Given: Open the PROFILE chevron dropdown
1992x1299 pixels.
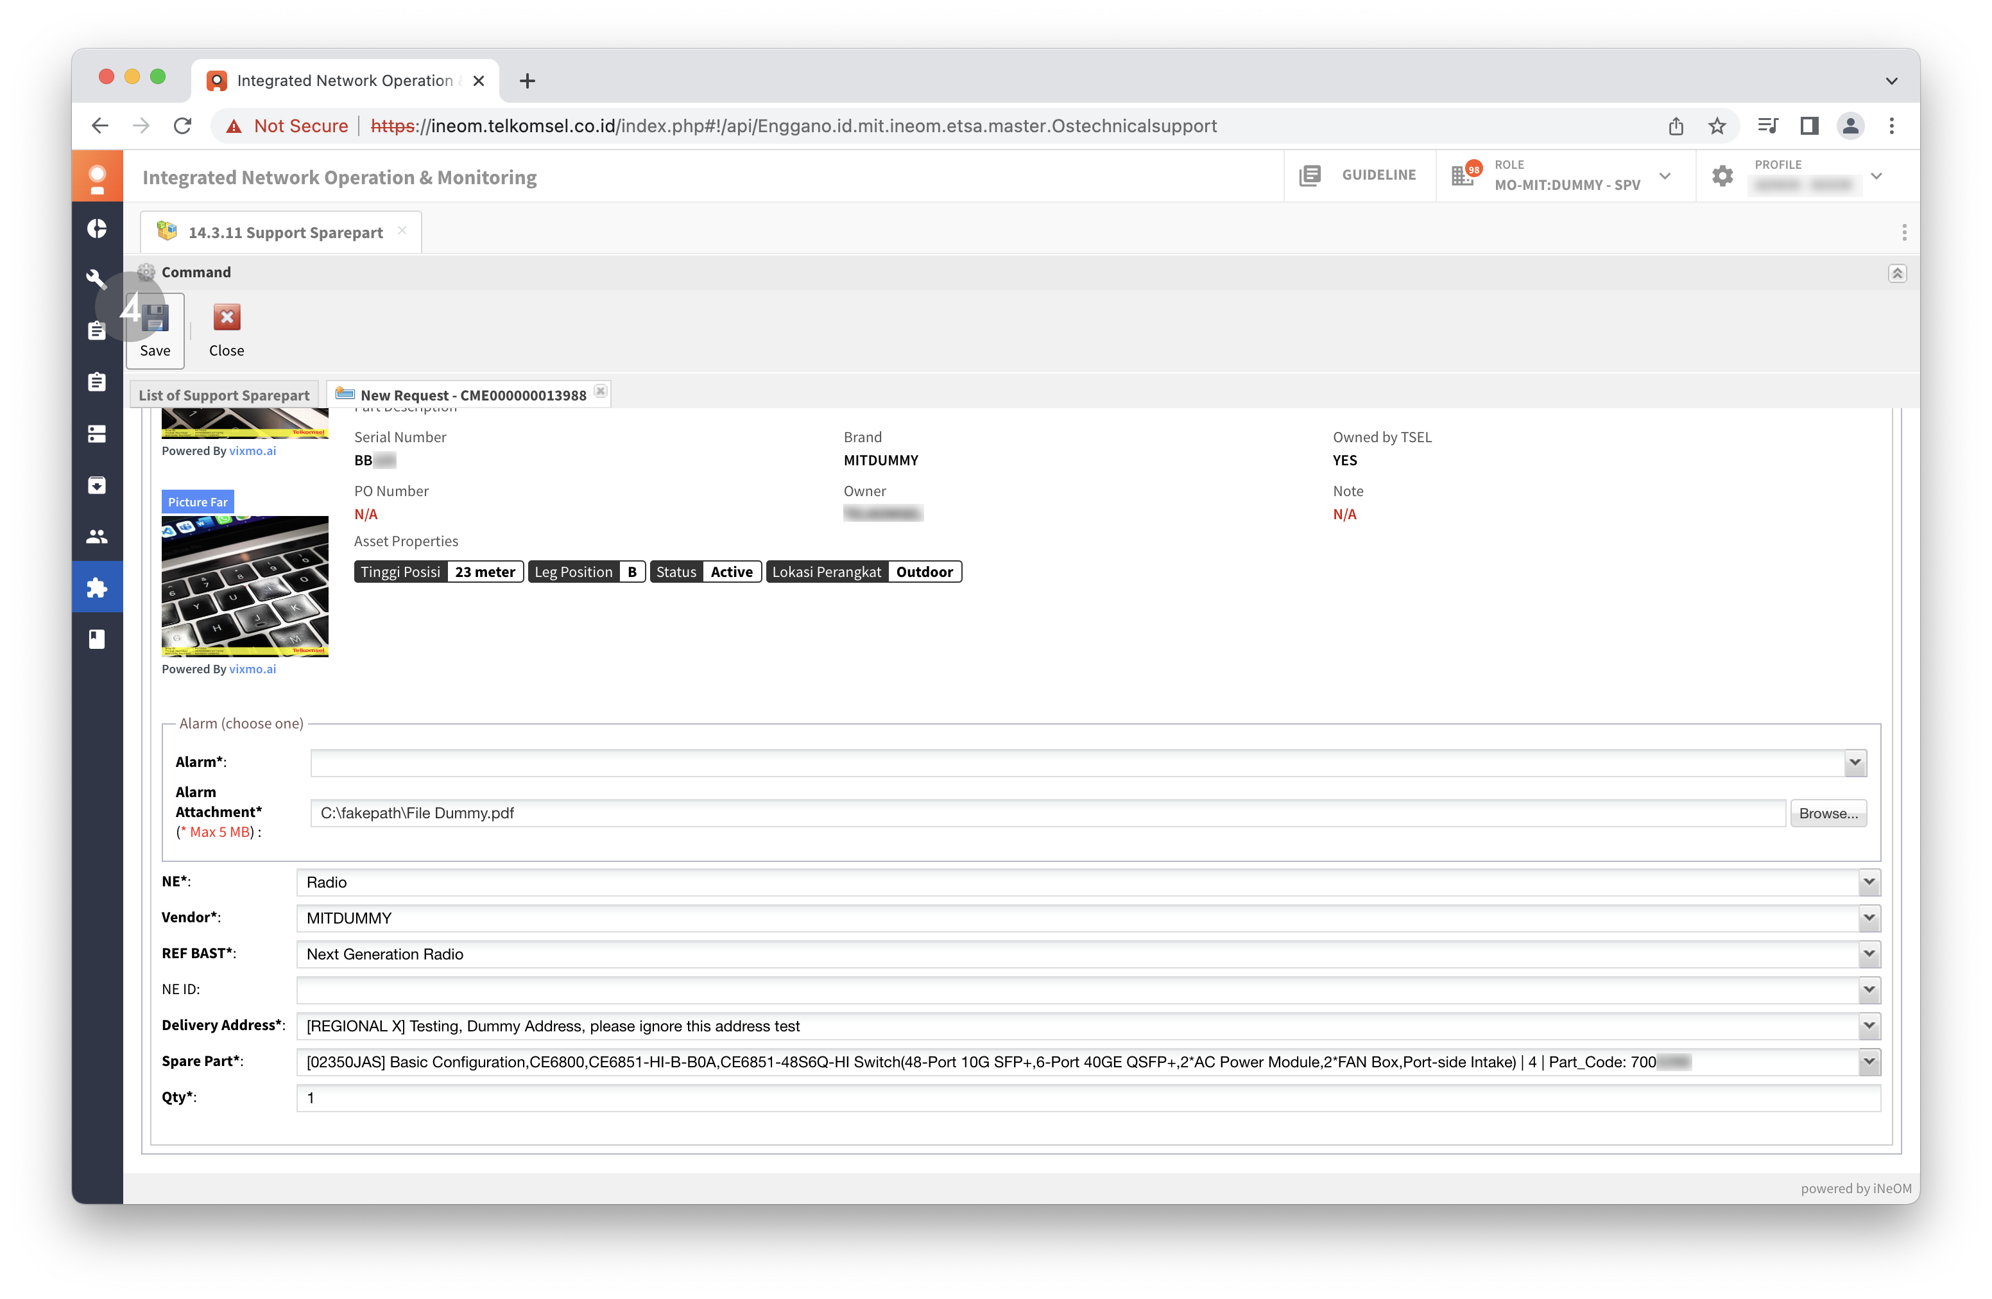Looking at the screenshot, I should click(x=1876, y=176).
